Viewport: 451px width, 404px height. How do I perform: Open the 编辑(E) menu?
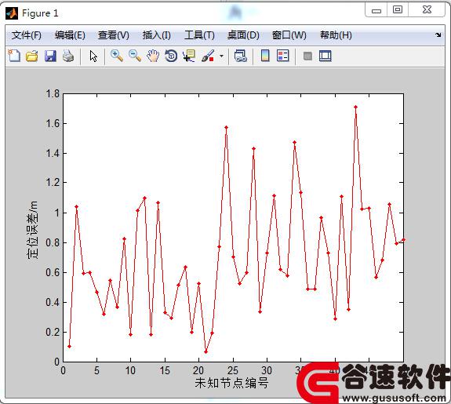tap(70, 35)
